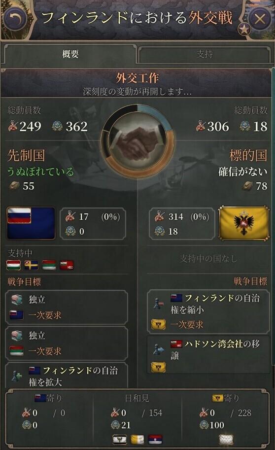Click the back arrow button
Image resolution: width=275 pixels, height=450 pixels.
tap(16, 19)
